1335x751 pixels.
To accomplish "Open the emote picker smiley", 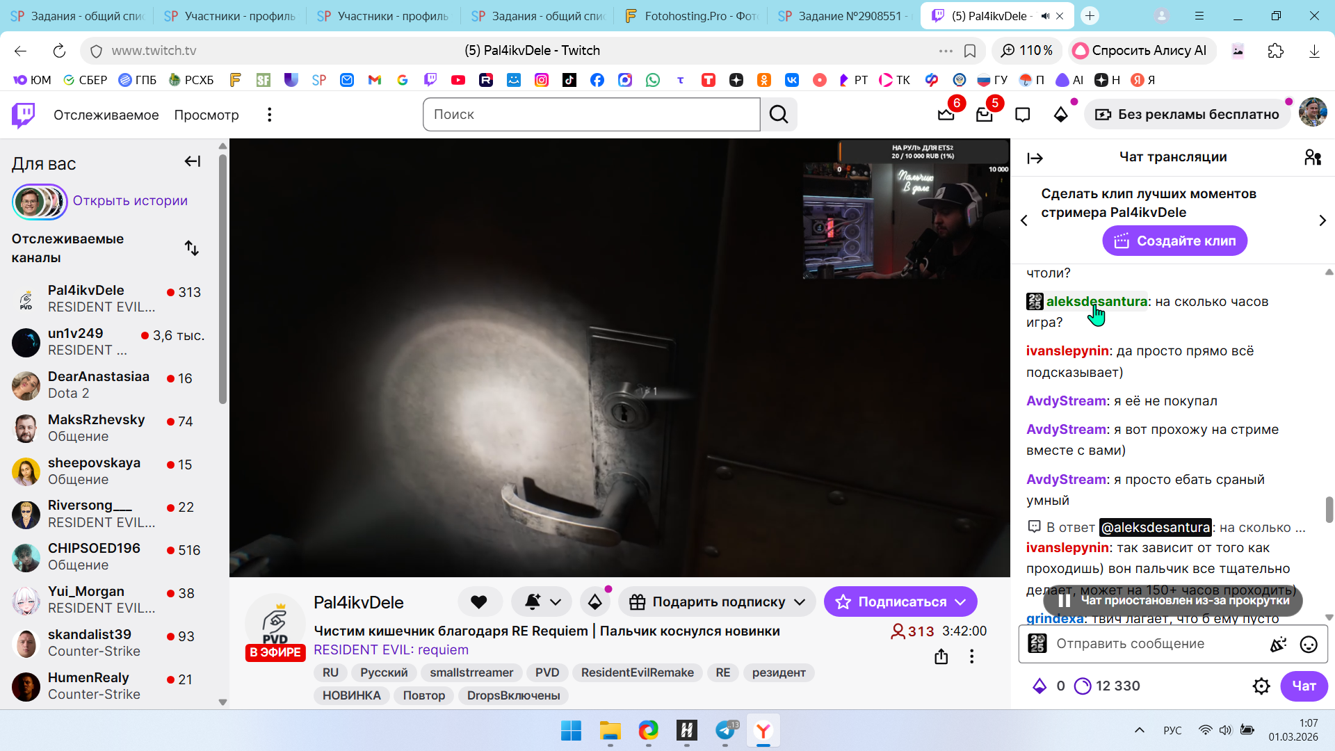I will pyautogui.click(x=1308, y=645).
